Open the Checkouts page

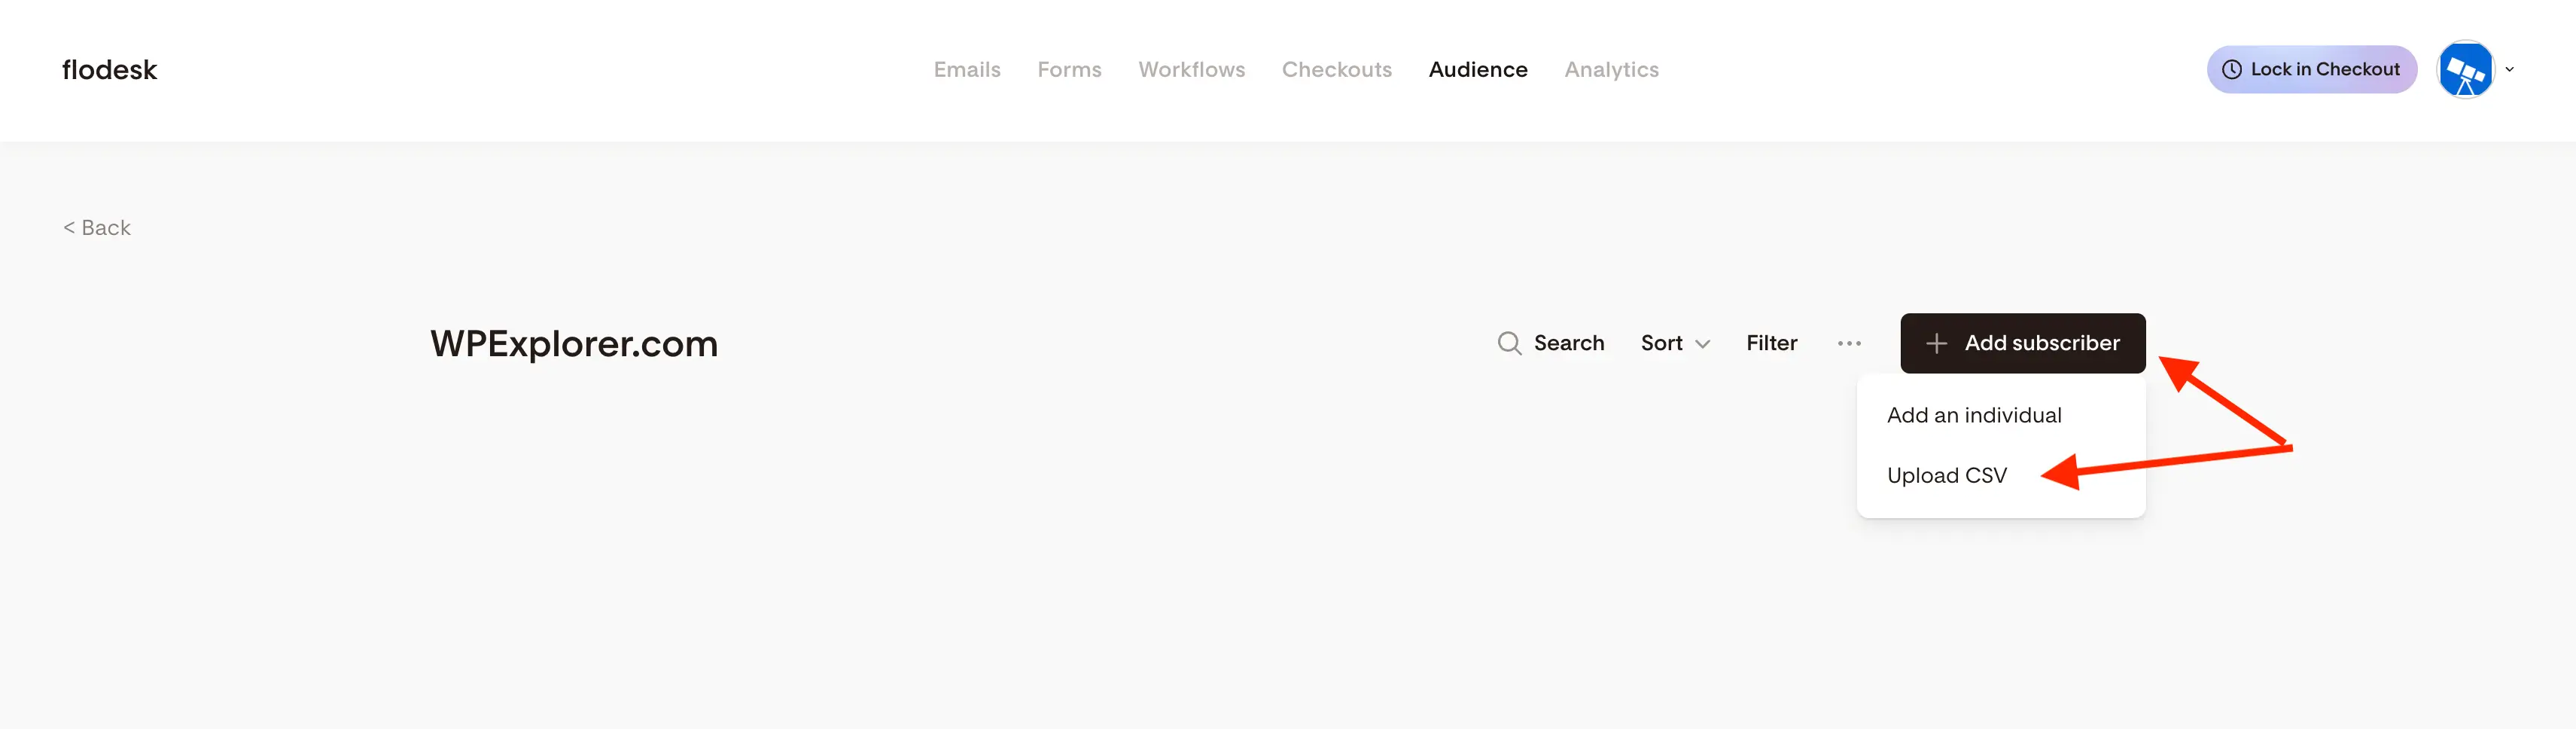pyautogui.click(x=1337, y=69)
